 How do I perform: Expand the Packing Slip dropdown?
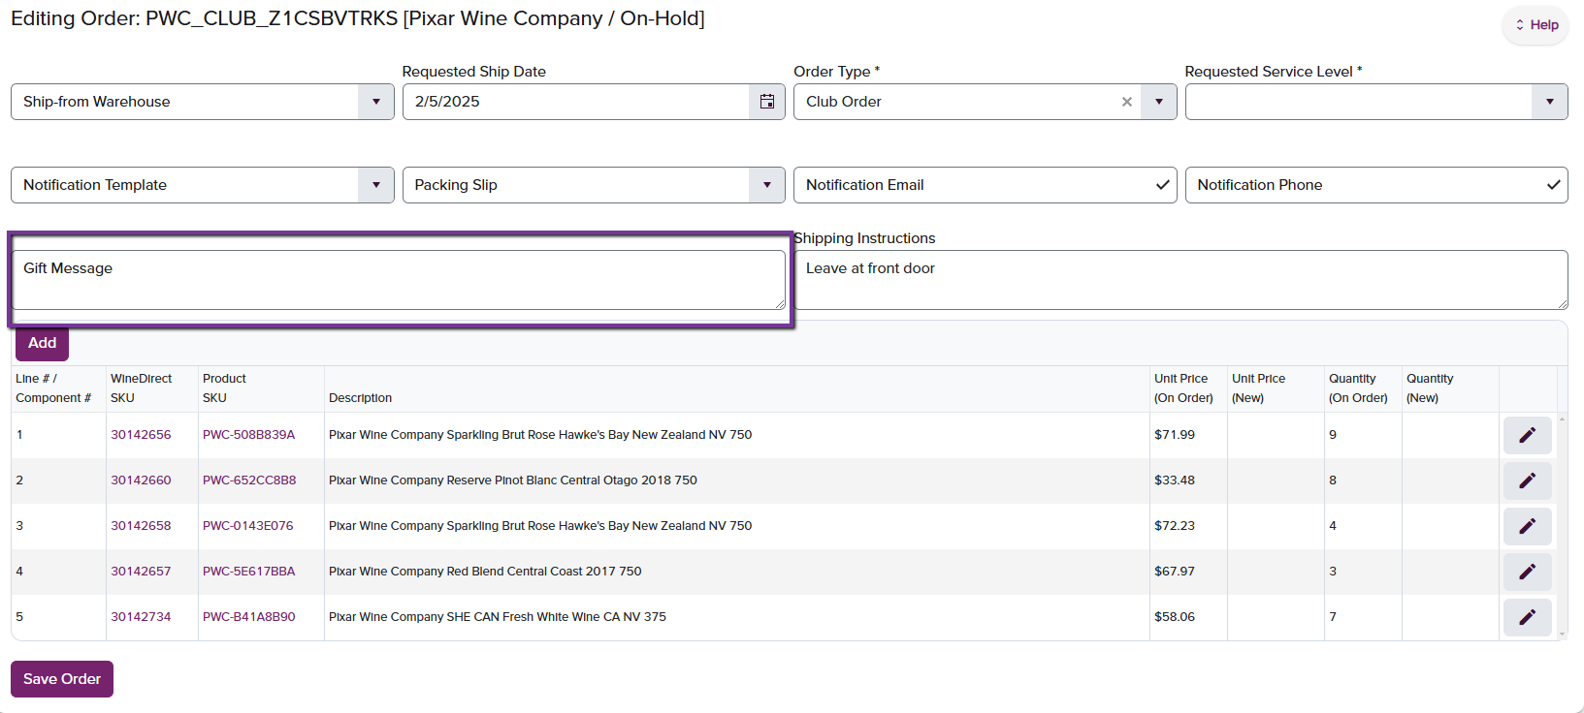click(766, 185)
